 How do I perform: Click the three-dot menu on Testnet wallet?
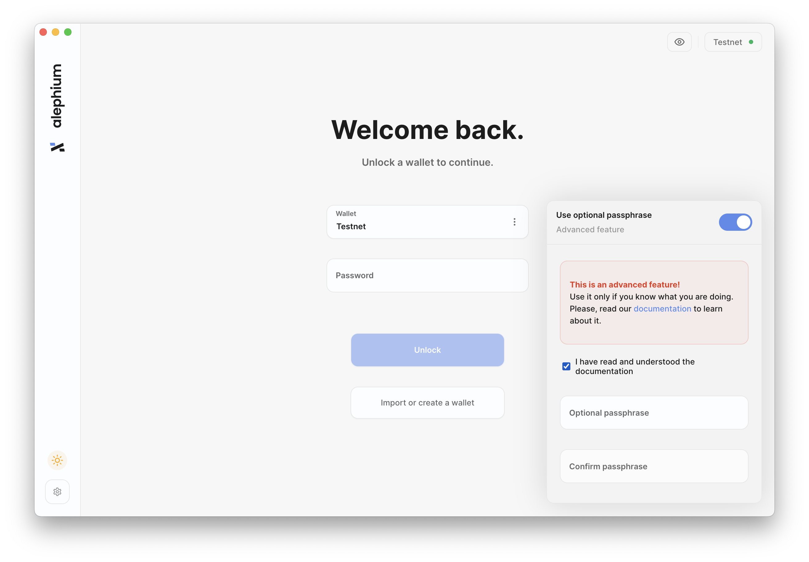click(x=515, y=222)
